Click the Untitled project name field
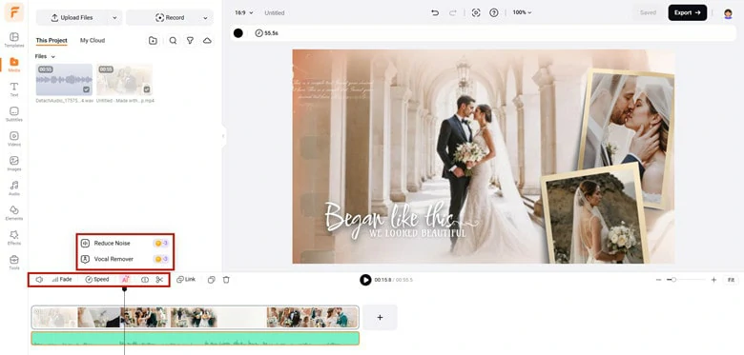The image size is (744, 355). 275,13
